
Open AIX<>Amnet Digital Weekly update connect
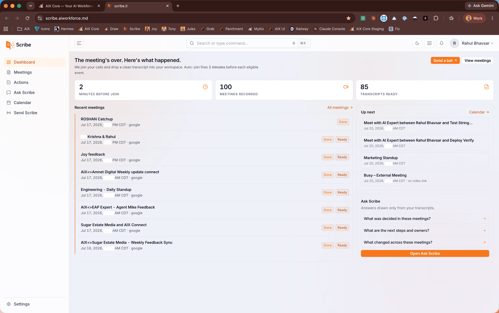(x=214, y=175)
